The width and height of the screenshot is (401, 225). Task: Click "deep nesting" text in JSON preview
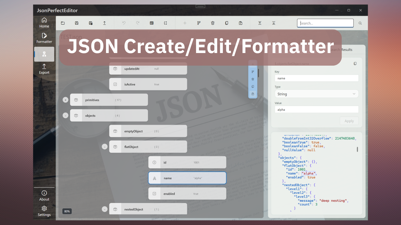pyautogui.click(x=333, y=201)
